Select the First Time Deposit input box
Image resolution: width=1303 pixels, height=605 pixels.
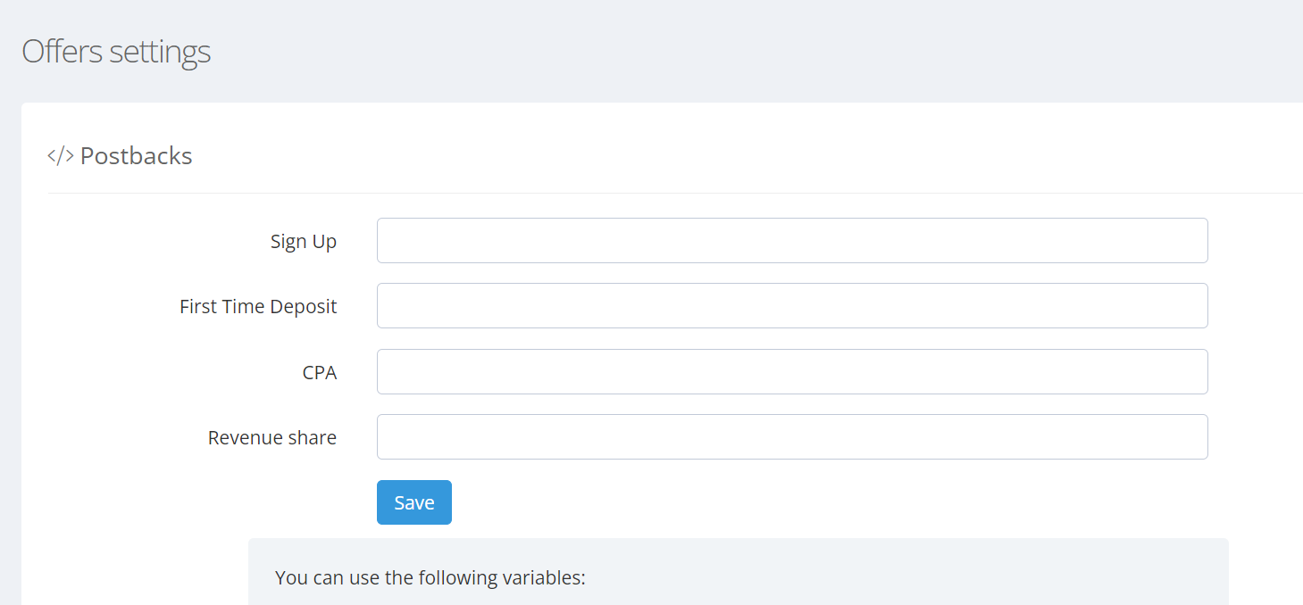(x=792, y=306)
